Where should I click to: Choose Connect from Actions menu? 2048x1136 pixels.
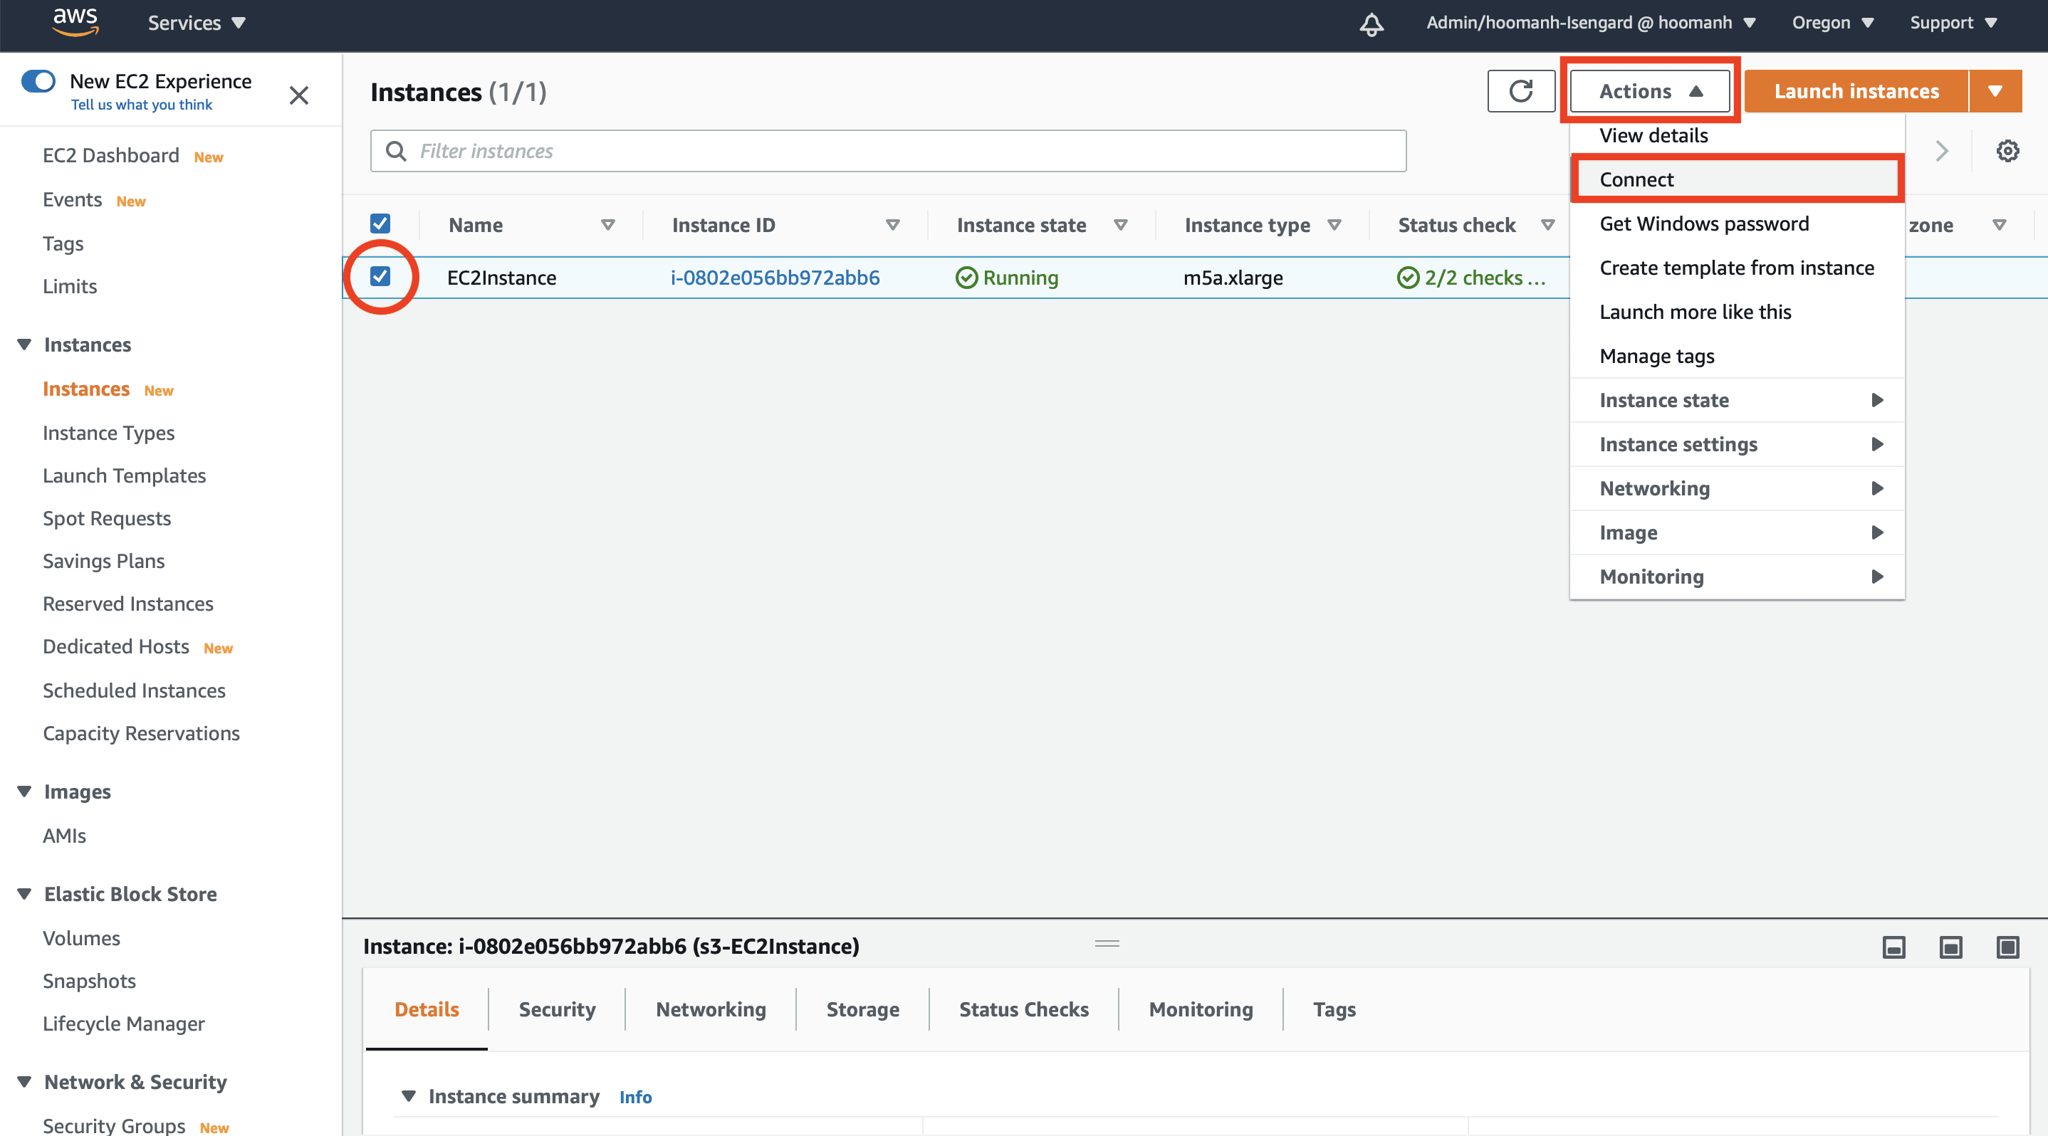tap(1737, 179)
